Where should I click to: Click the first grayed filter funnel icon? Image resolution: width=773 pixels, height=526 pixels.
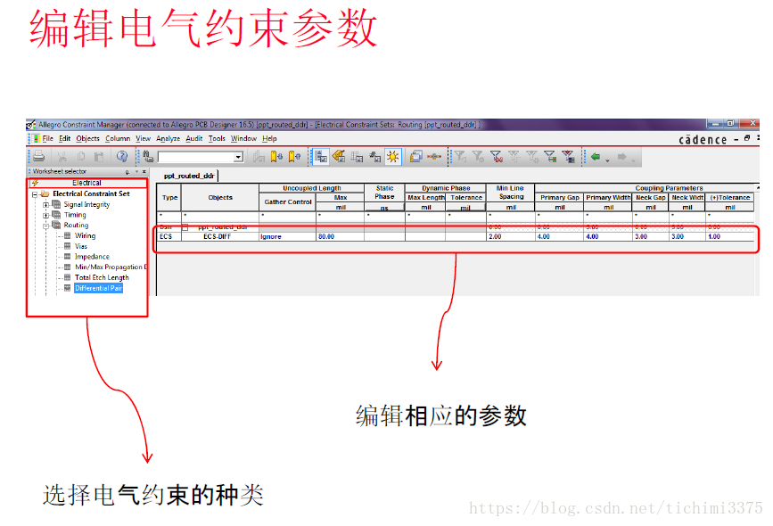point(460,157)
